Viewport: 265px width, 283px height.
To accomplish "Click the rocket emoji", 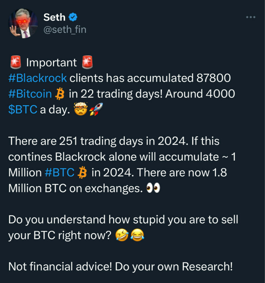I will tap(96, 109).
